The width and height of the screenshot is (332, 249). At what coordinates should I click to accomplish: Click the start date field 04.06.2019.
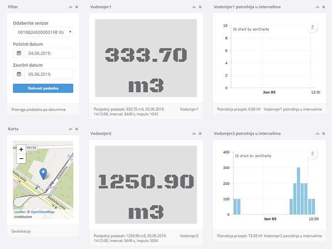48,53
